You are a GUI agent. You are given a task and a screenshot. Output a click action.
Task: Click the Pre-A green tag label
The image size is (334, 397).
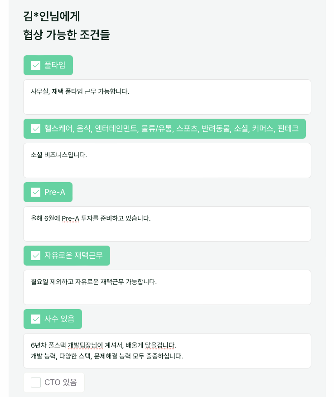tap(55, 192)
